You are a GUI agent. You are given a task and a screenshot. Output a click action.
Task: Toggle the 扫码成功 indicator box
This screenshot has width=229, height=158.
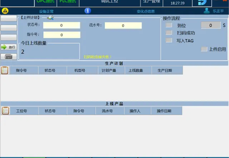point(169,32)
